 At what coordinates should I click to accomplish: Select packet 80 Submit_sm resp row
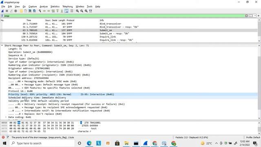129,33
